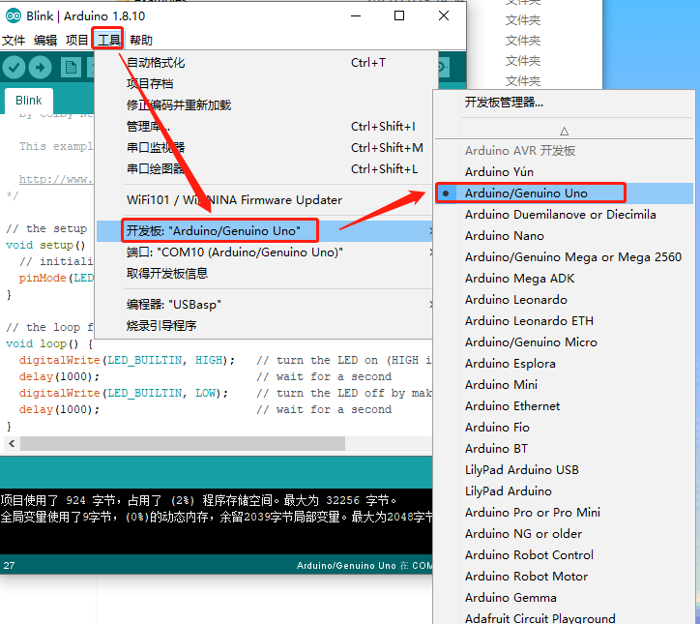700x624 pixels.
Task: Click the horizontal scrollbar left arrow
Action: coord(12,443)
